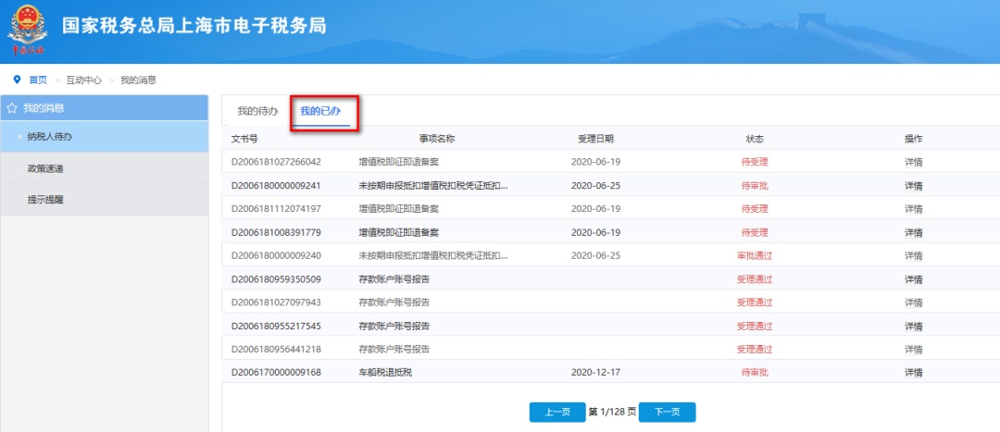Click the location pin icon in breadcrumb

click(17, 80)
